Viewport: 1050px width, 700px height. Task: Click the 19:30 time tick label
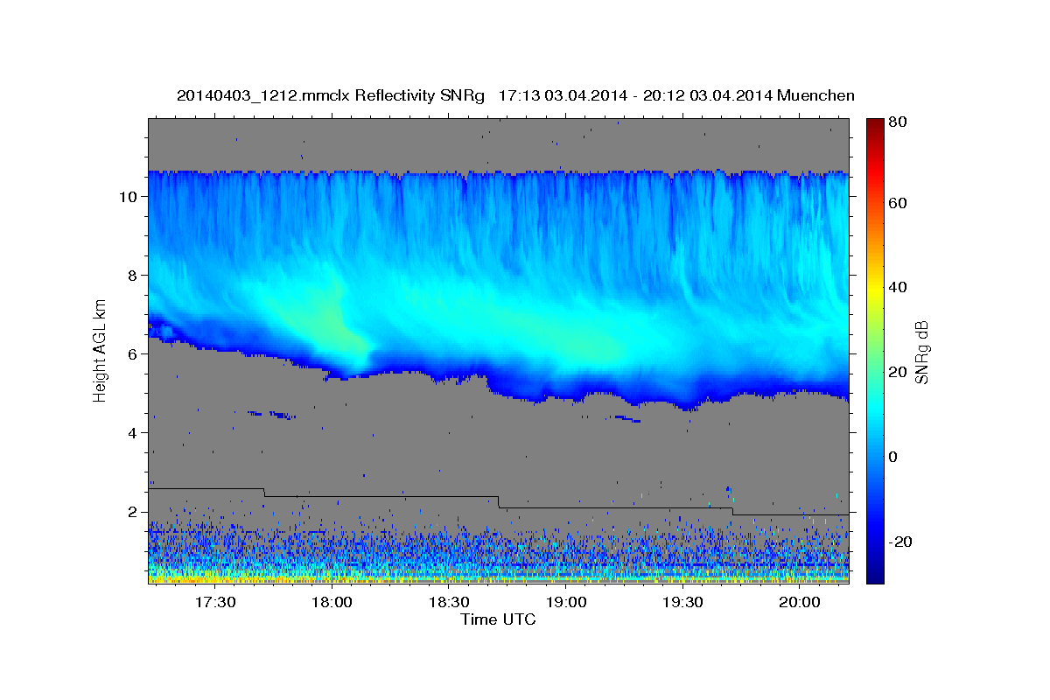[x=682, y=602]
